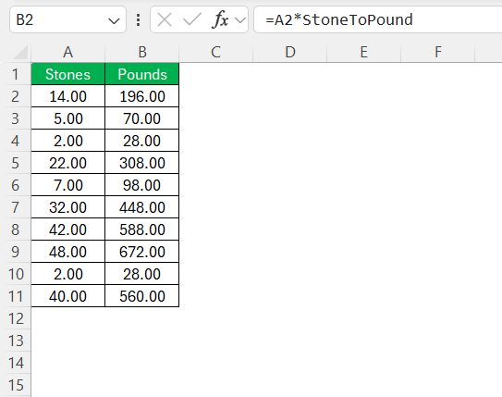Select the cell containing 7.00
The height and width of the screenshot is (397, 502).
(67, 185)
